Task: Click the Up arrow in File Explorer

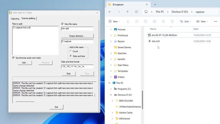Action: (128, 12)
